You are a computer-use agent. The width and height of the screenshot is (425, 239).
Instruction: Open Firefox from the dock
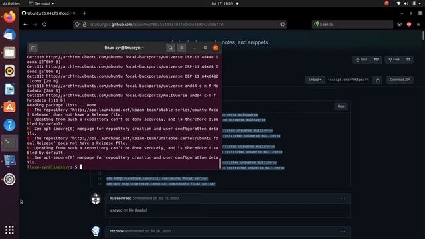point(9,17)
